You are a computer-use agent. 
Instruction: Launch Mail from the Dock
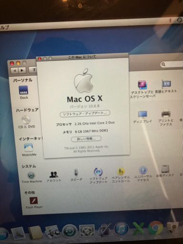click(x=18, y=233)
